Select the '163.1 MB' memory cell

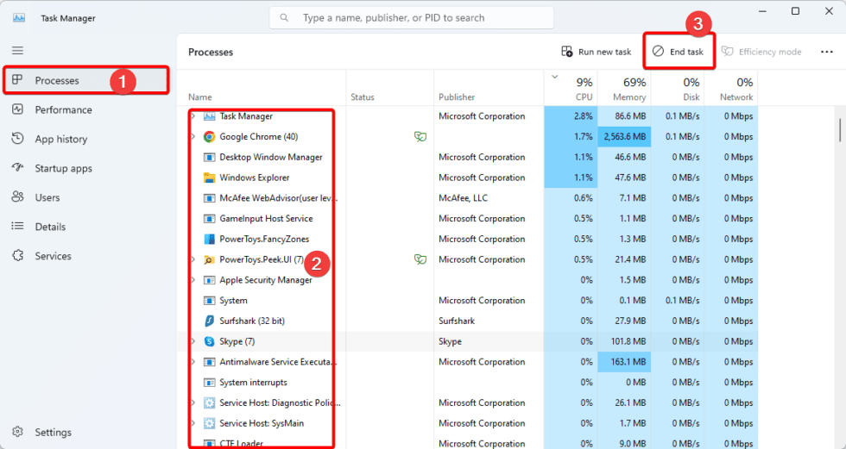coord(624,362)
